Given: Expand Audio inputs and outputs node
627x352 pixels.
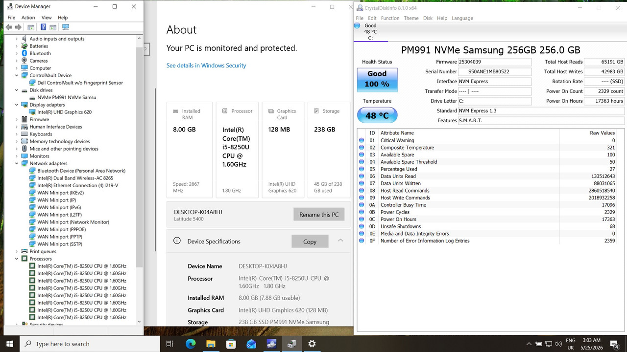Looking at the screenshot, I should 17,39.
